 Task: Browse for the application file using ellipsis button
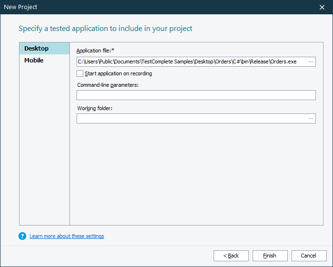coord(311,62)
